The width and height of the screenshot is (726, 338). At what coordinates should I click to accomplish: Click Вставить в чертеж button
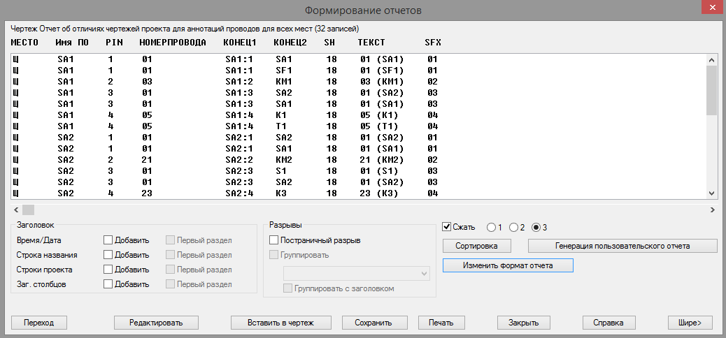click(x=280, y=323)
